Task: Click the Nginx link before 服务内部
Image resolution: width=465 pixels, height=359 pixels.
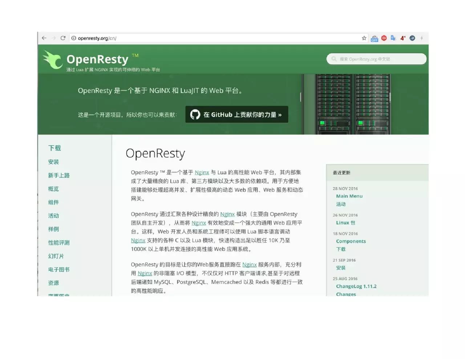Action: coord(250,265)
